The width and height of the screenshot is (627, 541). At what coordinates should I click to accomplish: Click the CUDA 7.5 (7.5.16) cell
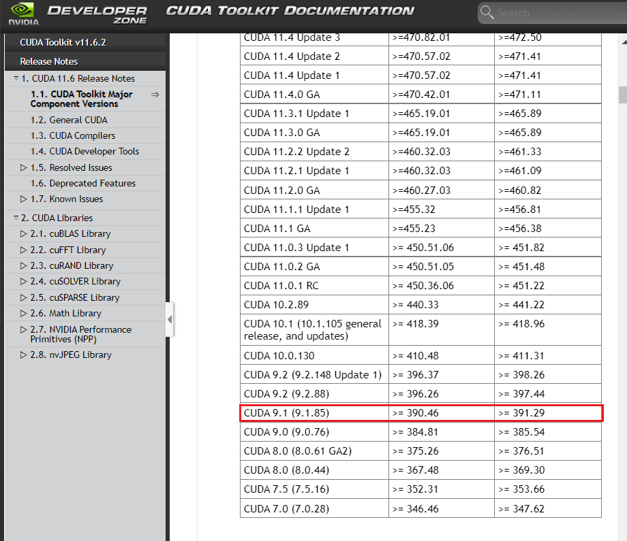click(x=314, y=489)
